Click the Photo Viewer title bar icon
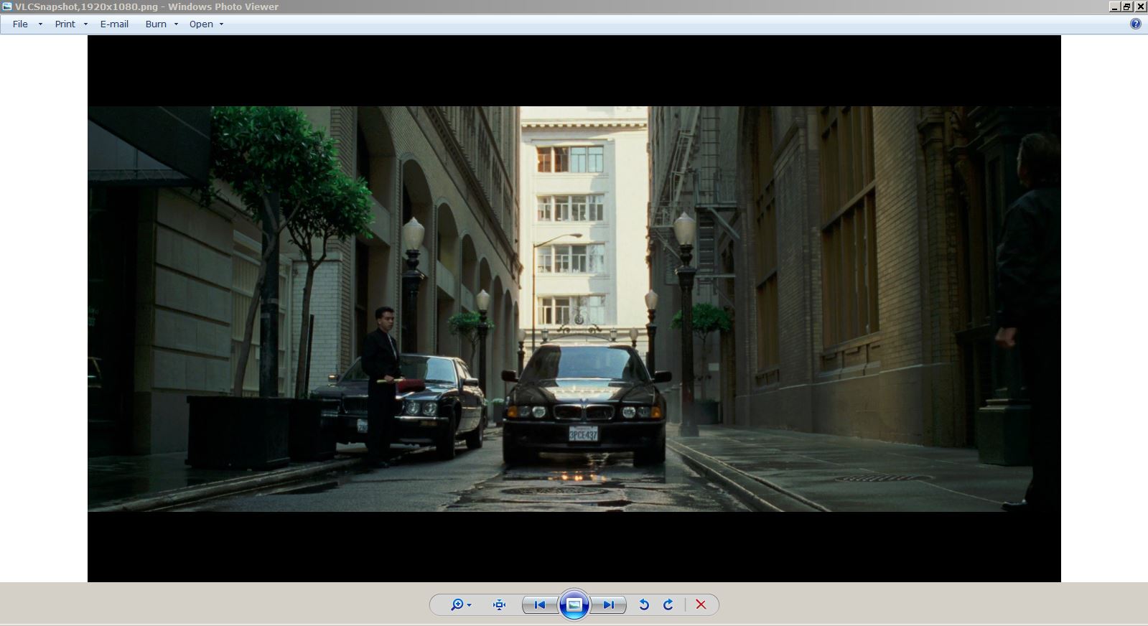 7,6
